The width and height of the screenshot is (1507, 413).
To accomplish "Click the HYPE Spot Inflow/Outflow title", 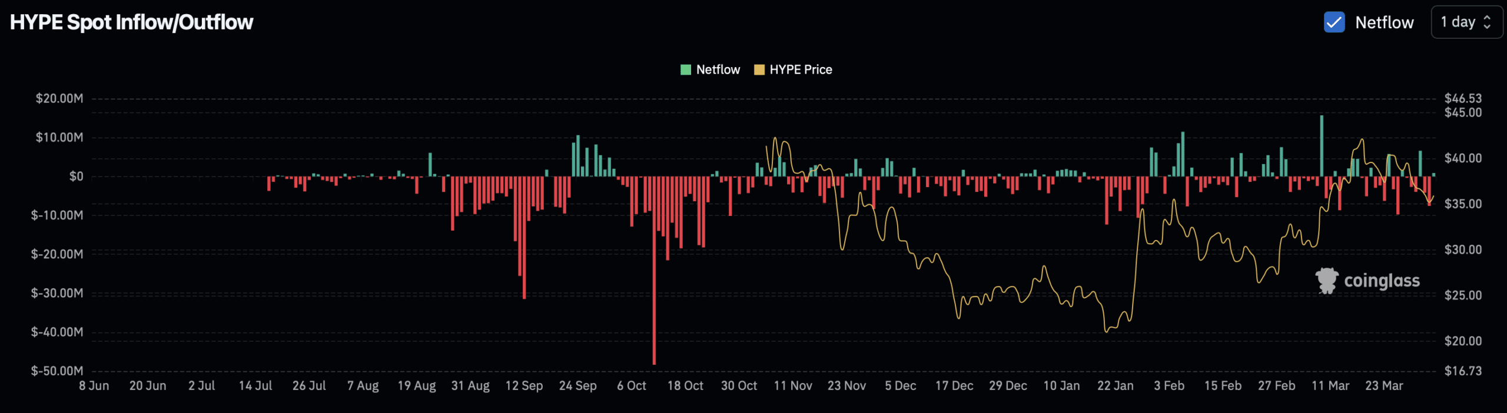I will point(131,22).
